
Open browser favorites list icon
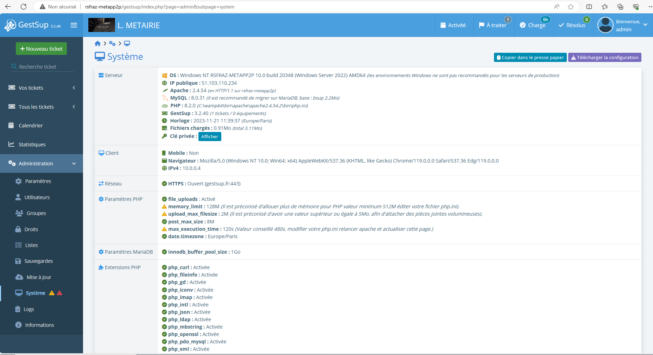tap(605, 7)
